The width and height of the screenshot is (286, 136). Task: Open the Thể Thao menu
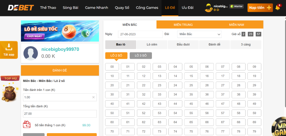coord(48,8)
